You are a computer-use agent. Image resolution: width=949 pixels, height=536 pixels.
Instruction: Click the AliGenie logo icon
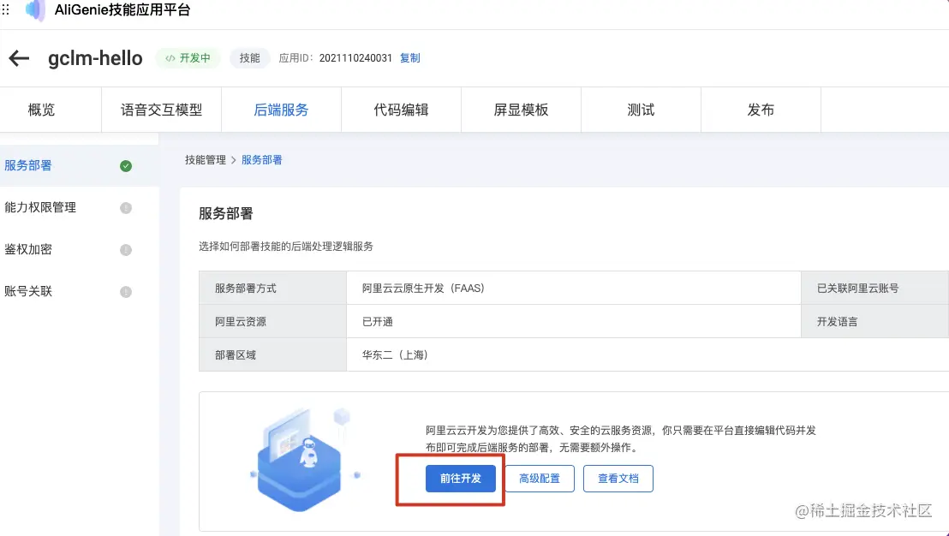[35, 10]
